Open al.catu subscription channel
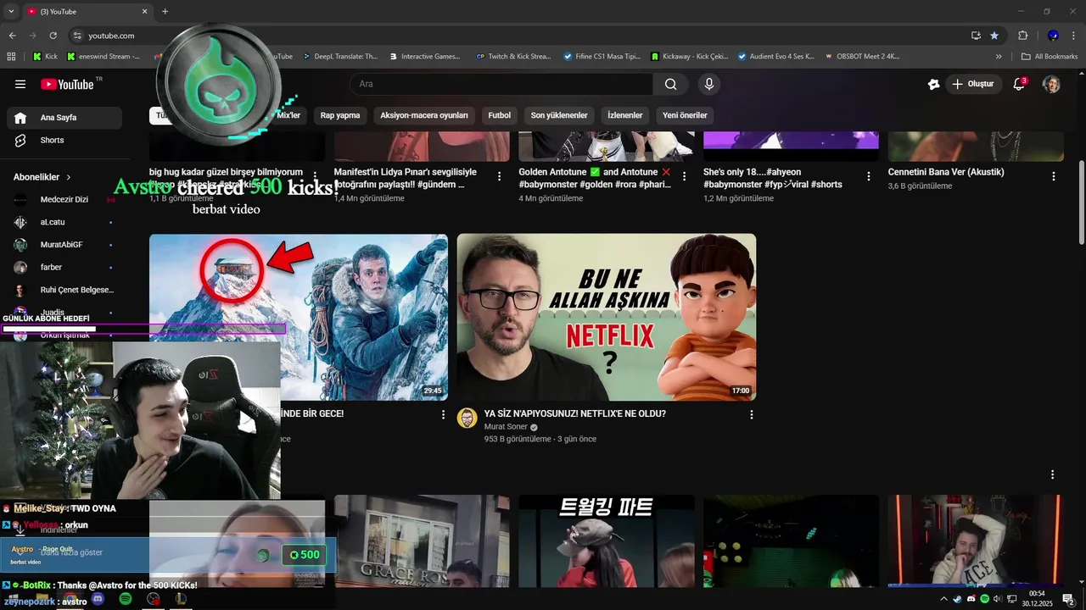 (x=64, y=222)
